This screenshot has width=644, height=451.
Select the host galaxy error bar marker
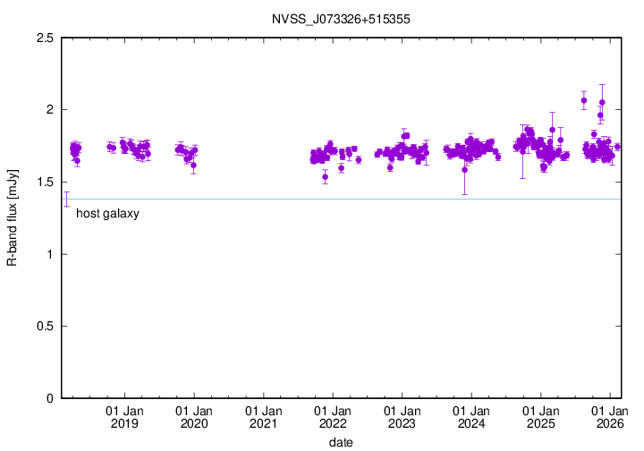click(x=65, y=199)
